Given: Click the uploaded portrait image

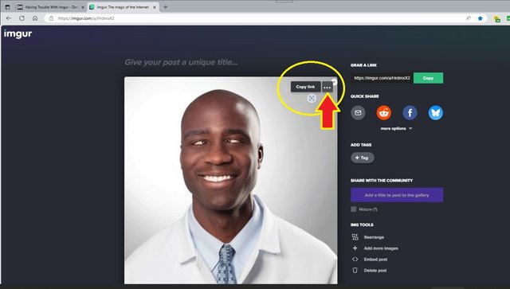Looking at the screenshot, I should [230, 181].
